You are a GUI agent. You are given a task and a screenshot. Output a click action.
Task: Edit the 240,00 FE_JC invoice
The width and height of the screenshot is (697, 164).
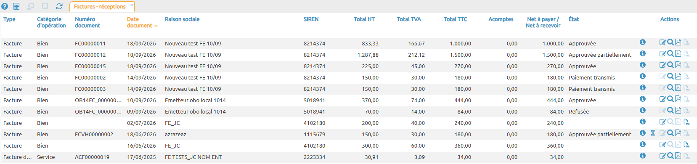click(x=663, y=122)
